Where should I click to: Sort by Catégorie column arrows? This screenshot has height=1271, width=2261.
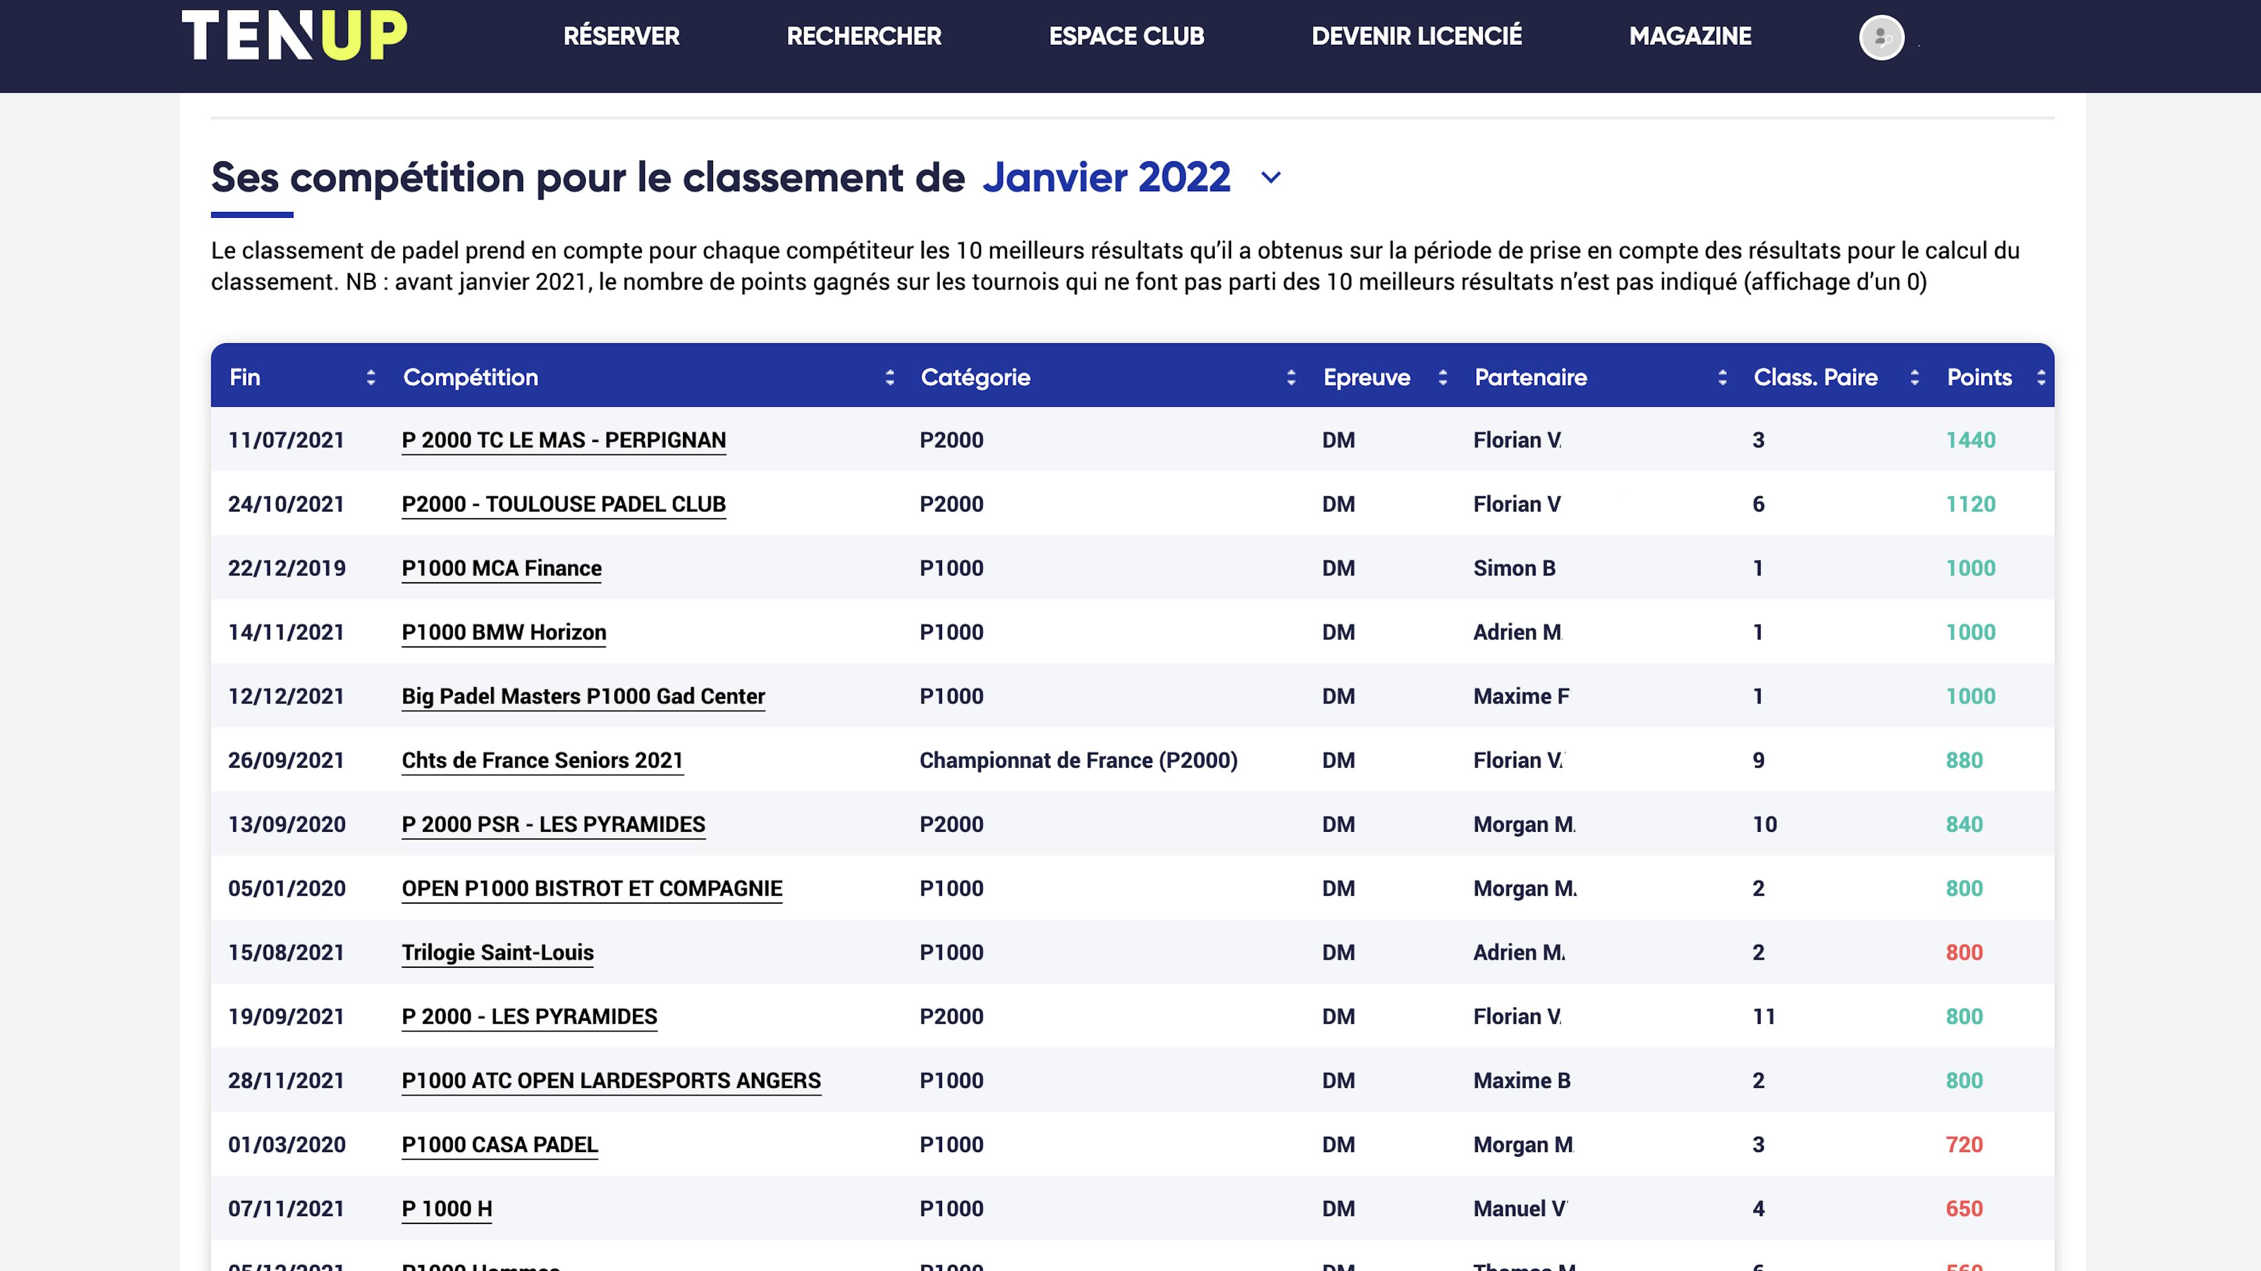tap(1290, 377)
